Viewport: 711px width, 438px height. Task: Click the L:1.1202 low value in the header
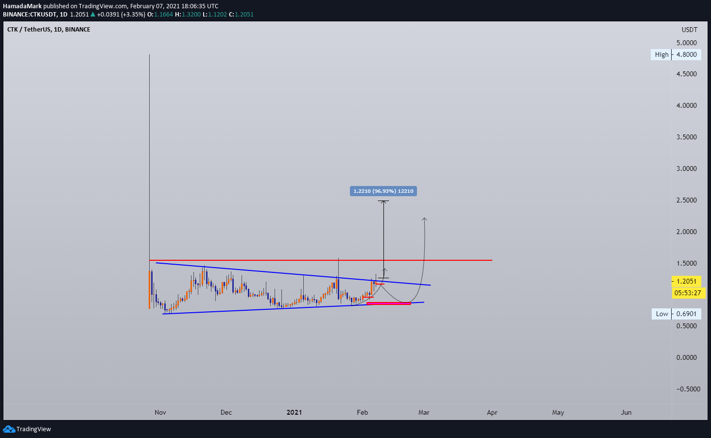pyautogui.click(x=215, y=14)
